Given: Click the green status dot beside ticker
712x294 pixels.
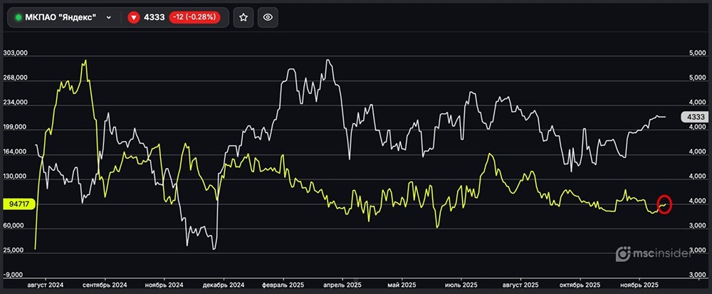Looking at the screenshot, I should [x=18, y=17].
